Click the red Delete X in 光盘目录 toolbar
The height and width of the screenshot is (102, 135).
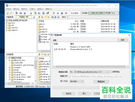pos(42,17)
